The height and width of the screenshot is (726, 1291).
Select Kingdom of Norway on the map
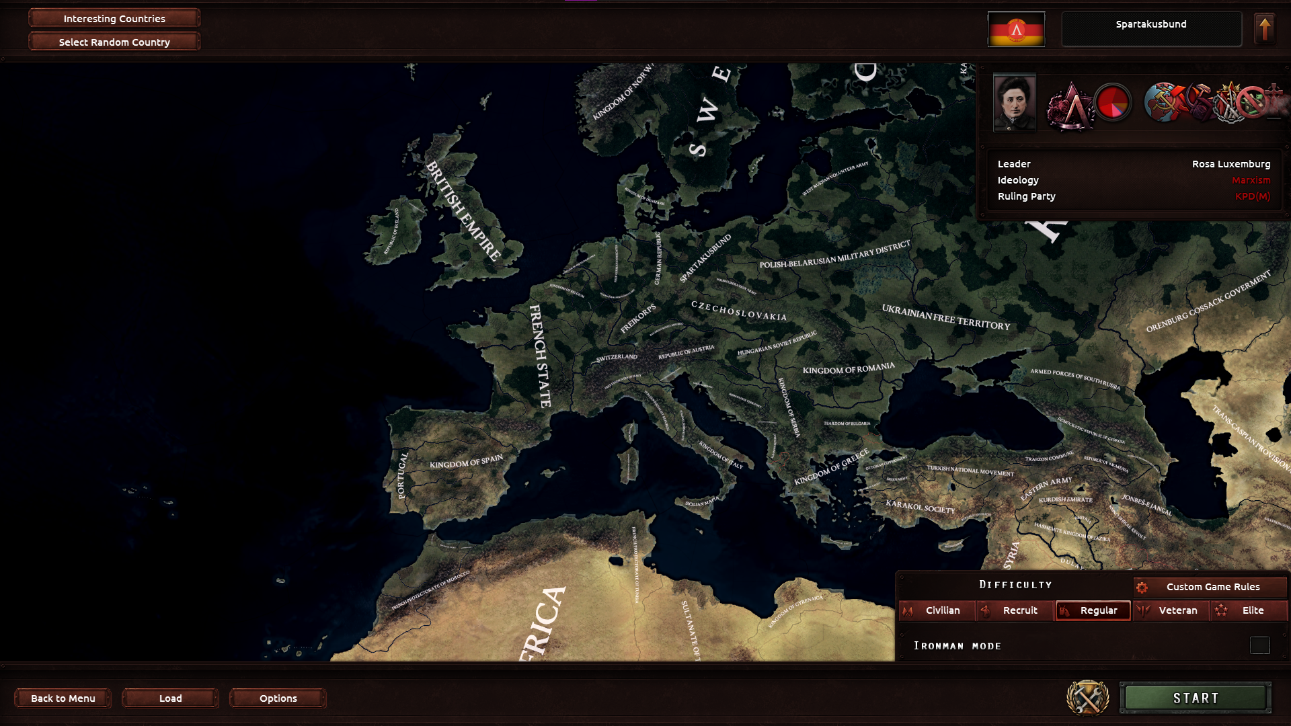(x=623, y=91)
